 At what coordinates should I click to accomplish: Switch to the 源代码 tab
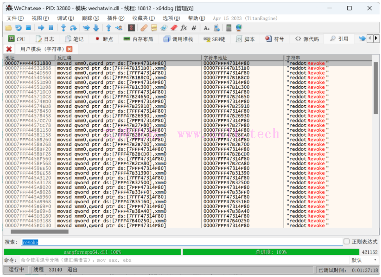307,39
